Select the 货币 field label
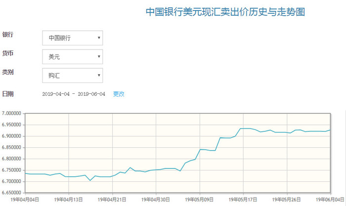Screen dimensions: 346x206 coord(8,53)
